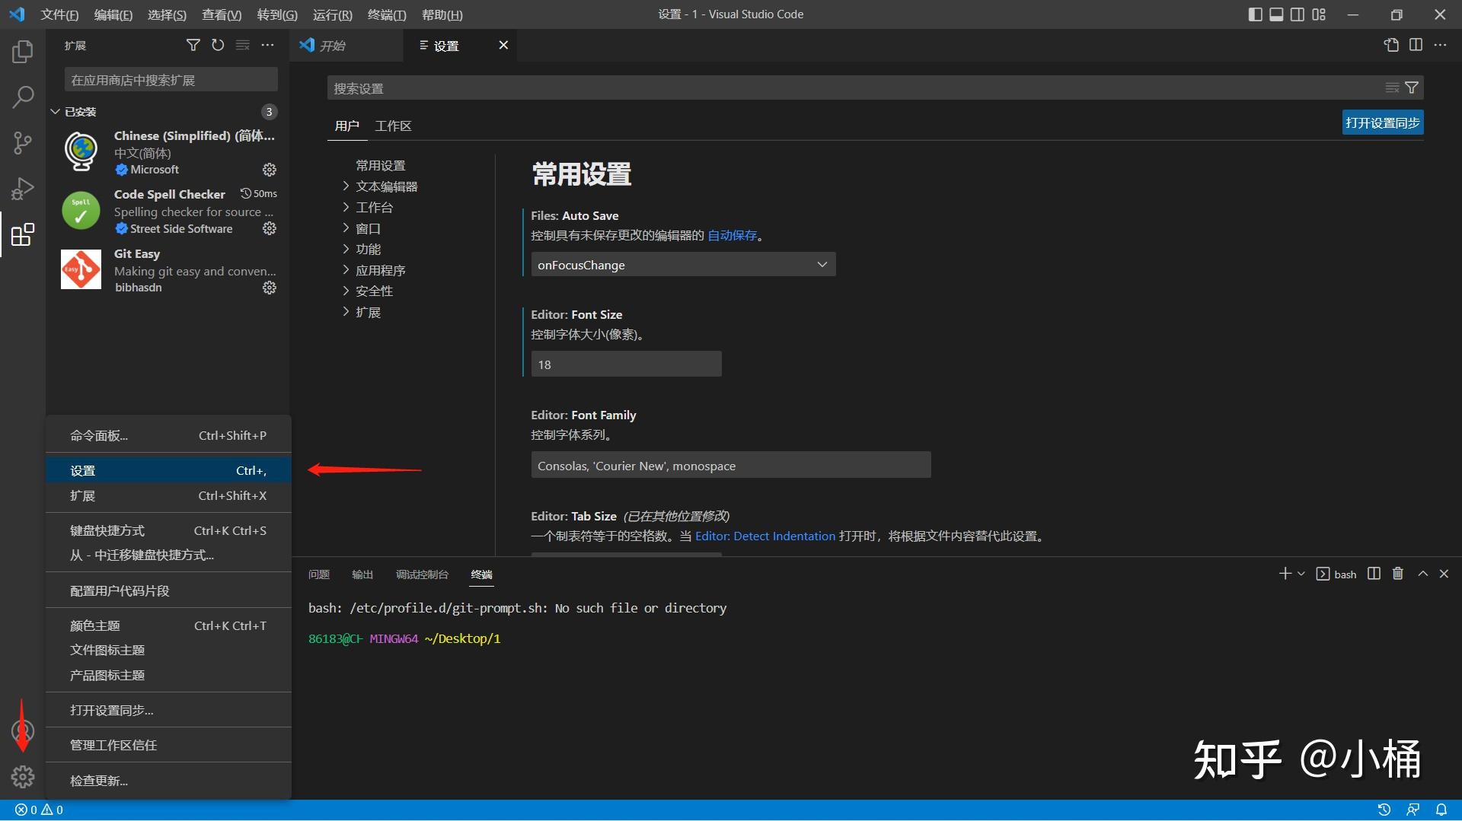
Task: Expand the 文本编辑器 settings section
Action: (x=387, y=186)
